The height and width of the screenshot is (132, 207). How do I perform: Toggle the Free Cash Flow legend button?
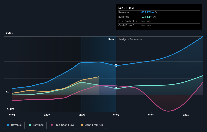click(x=62, y=125)
